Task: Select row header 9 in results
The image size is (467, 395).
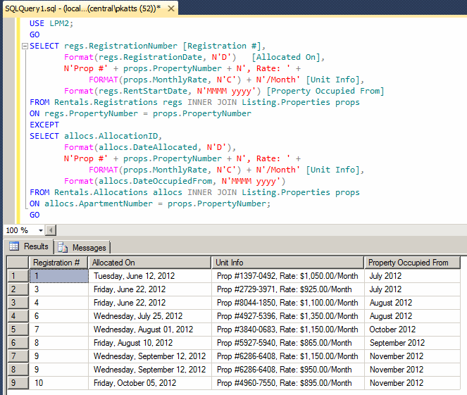Action: (18, 383)
